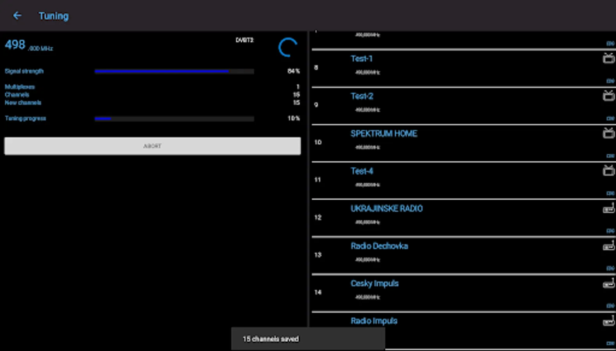The image size is (616, 351).
Task: Click channel number 8
Action: point(316,68)
